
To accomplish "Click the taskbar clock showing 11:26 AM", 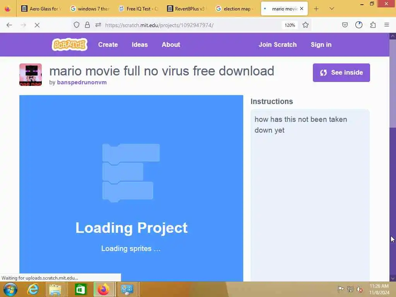I will click(x=379, y=289).
